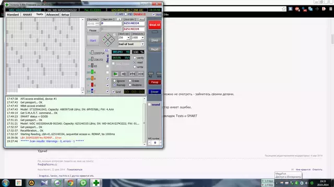The width and height of the screenshot is (334, 187).
Task: Open the timeout 1000 dropdown
Action: pos(142,37)
